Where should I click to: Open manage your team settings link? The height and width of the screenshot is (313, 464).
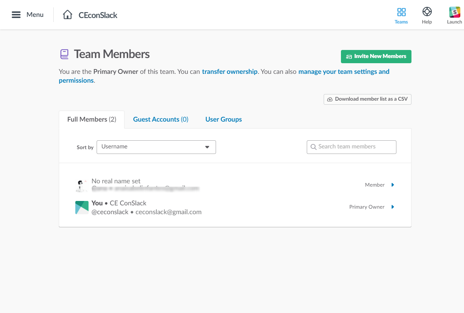(224, 76)
